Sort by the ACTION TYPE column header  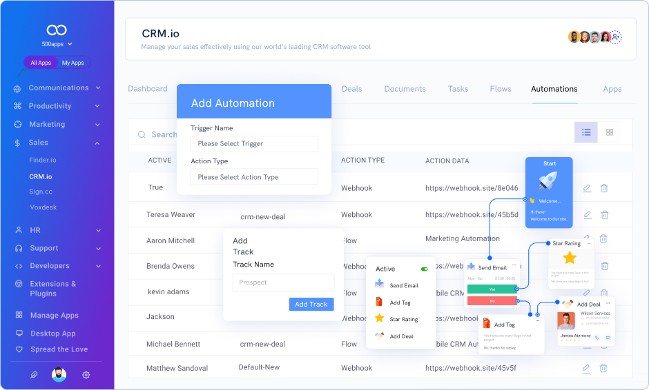362,161
